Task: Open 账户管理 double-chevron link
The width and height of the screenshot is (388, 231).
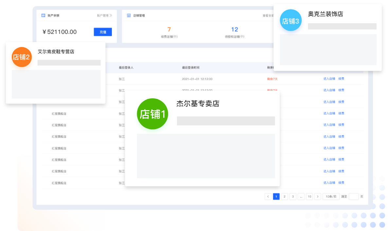Action: [104, 15]
